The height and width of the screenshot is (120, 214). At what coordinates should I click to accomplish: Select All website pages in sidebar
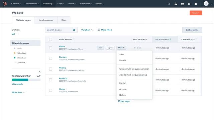click(x=25, y=43)
